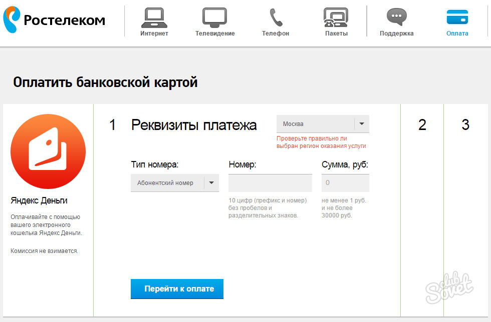Click the не менее 1 руб hint
The height and width of the screenshot is (322, 491).
click(344, 208)
